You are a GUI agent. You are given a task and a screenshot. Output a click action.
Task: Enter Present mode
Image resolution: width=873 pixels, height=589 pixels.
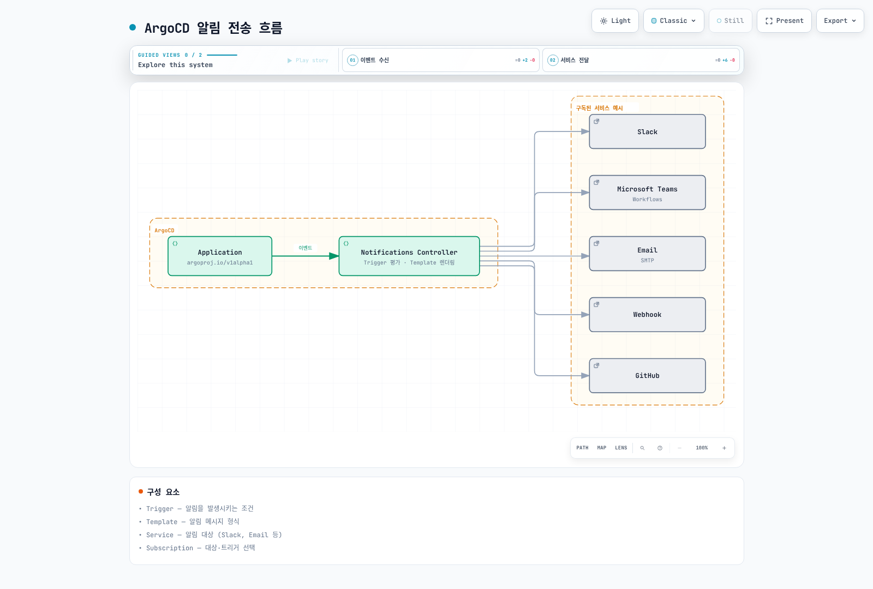pyautogui.click(x=784, y=21)
